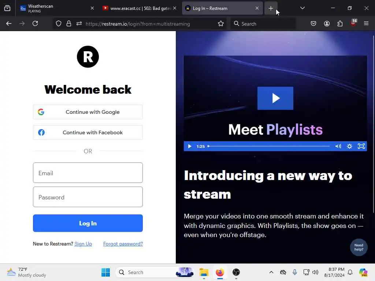The image size is (375, 281).
Task: Open network status tray icon
Action: [x=306, y=272]
